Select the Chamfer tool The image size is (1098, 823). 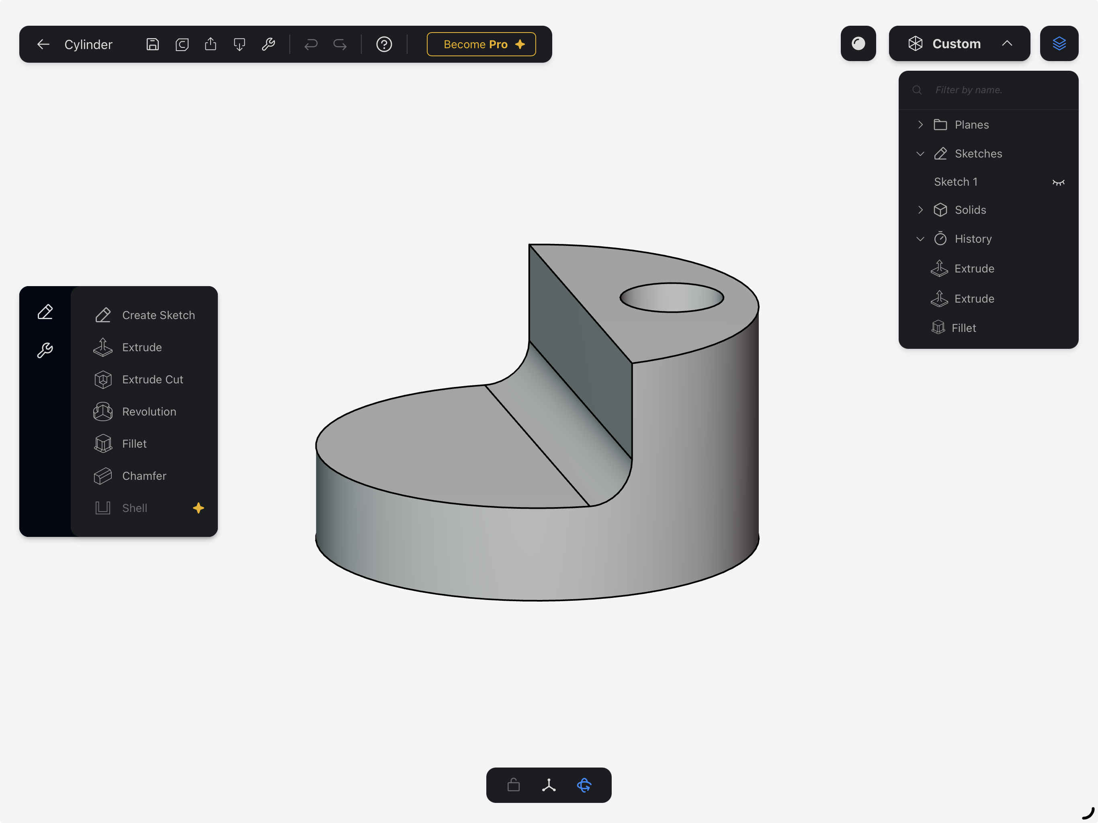[x=143, y=475]
